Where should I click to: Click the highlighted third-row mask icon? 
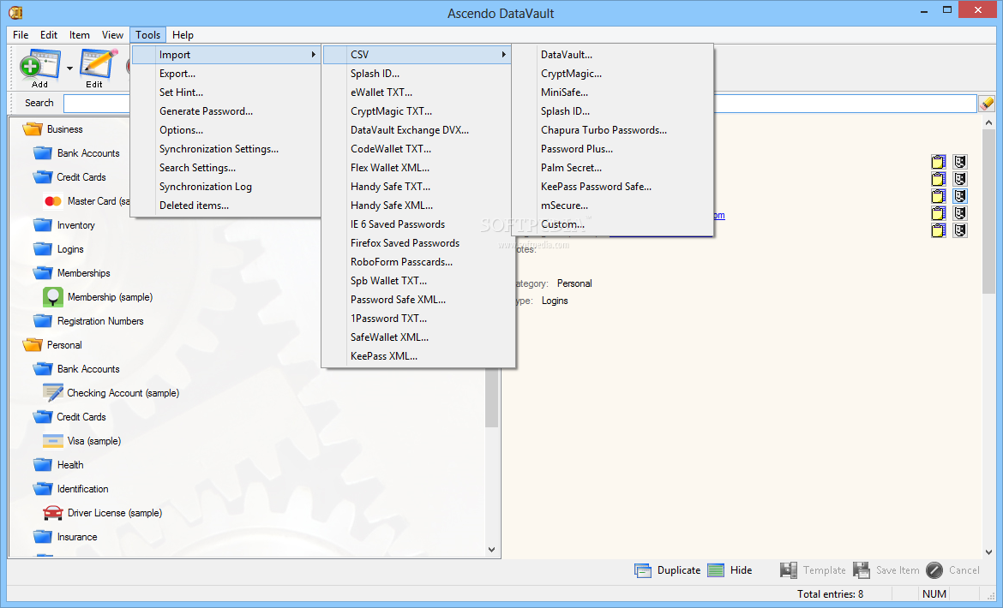coord(959,196)
